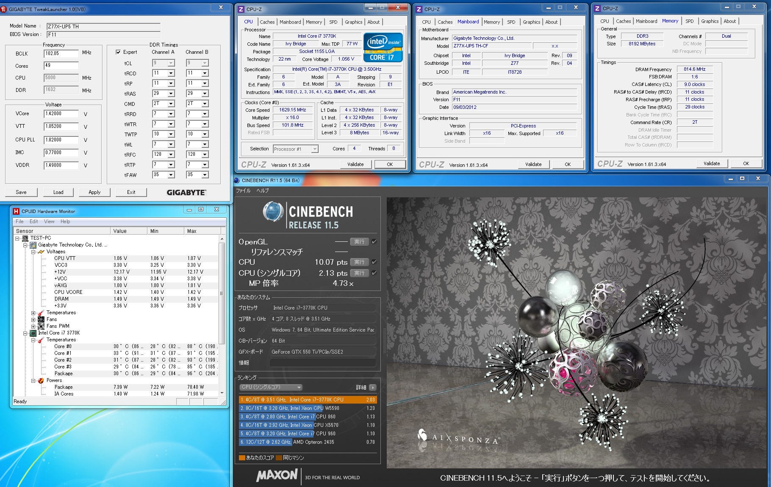This screenshot has height=487, width=771.
Task: Click the Max column header
Action: (202, 231)
